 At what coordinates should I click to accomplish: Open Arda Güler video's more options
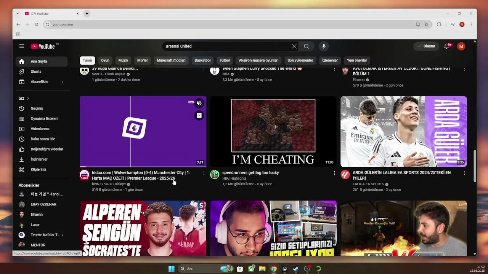point(465,173)
